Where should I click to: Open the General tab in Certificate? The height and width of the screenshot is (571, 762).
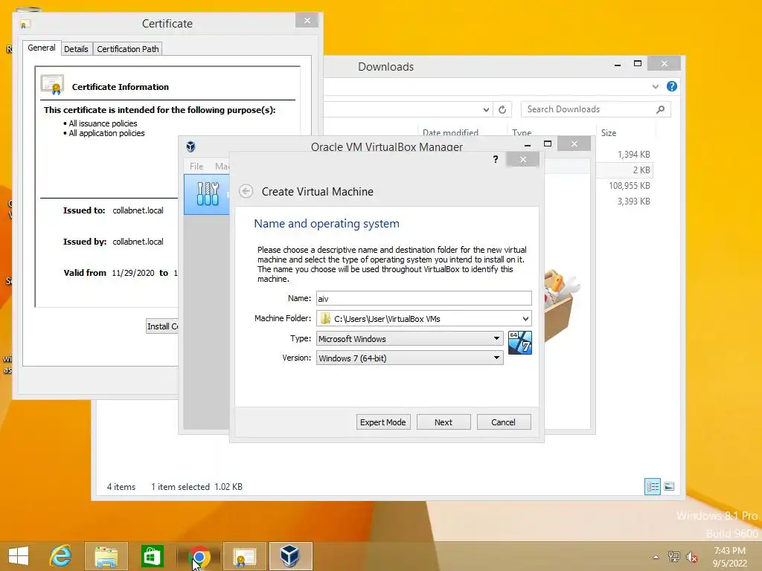coord(42,48)
